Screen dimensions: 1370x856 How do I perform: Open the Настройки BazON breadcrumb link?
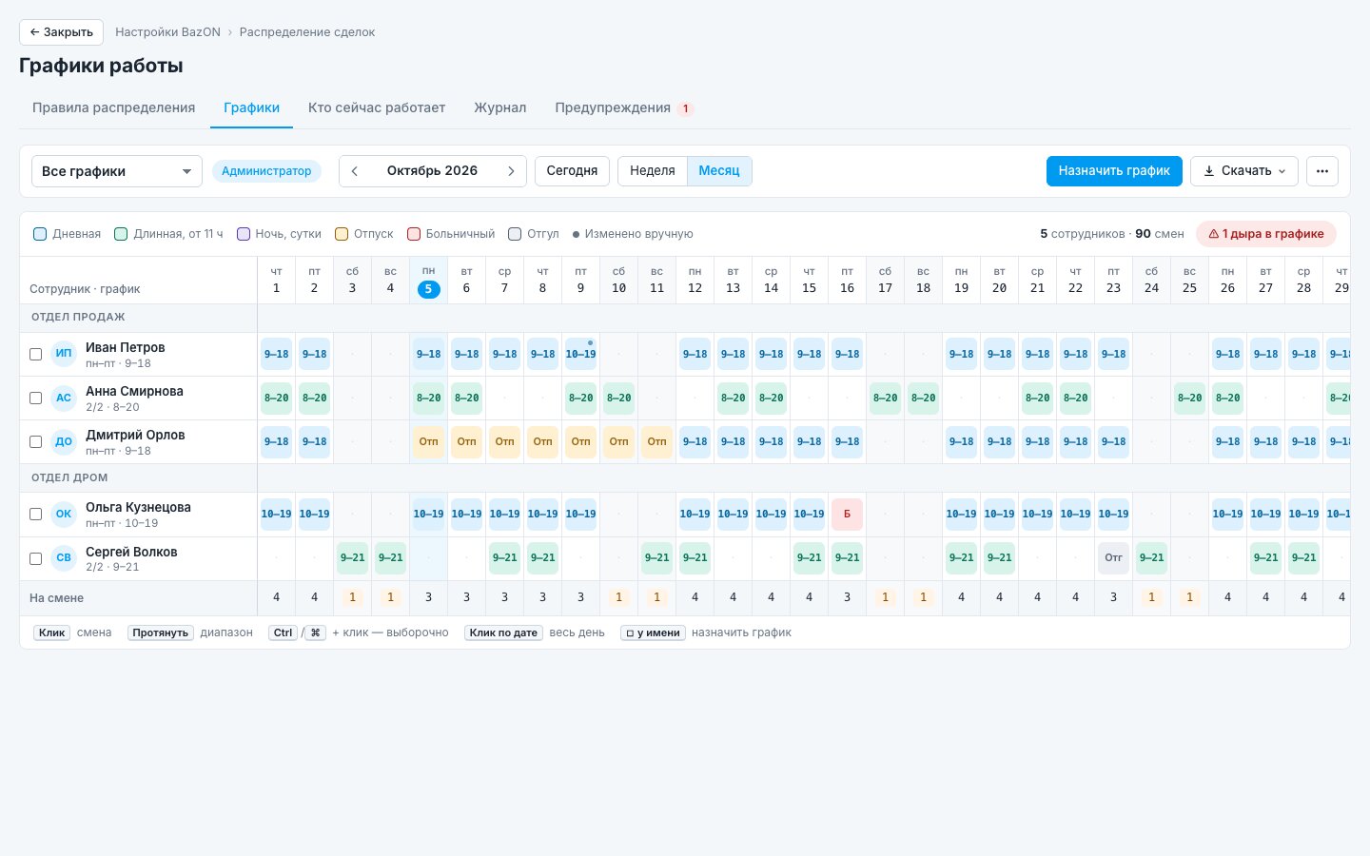click(167, 32)
